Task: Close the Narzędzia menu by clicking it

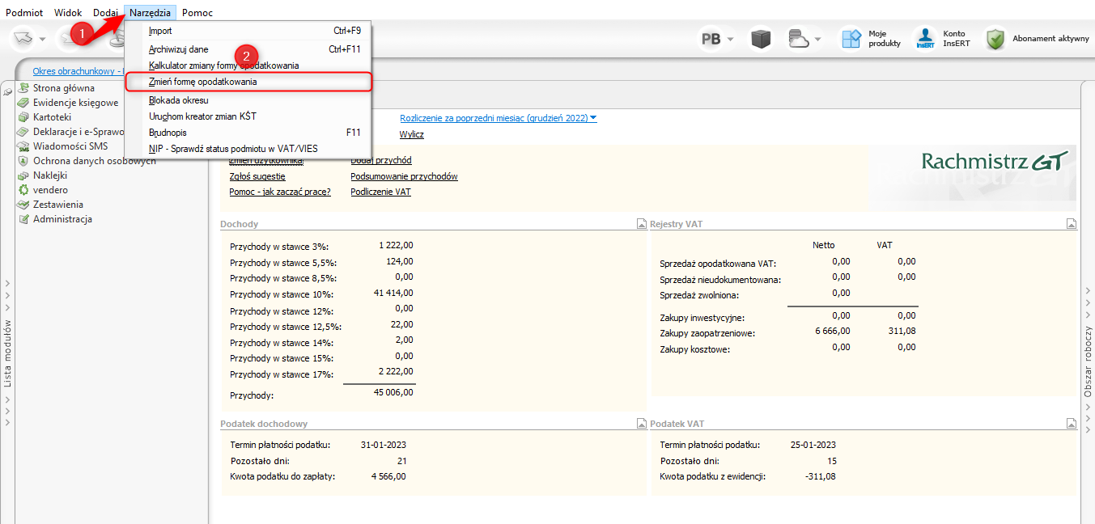Action: (x=151, y=13)
